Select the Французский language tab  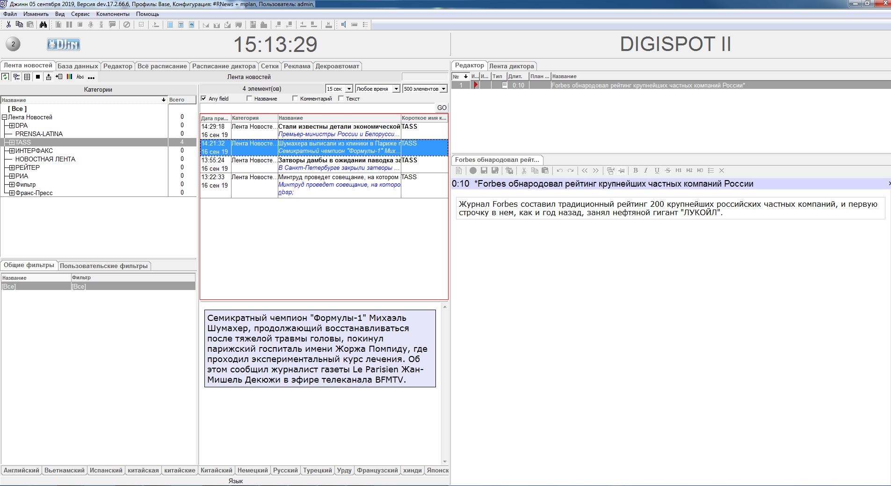pos(377,470)
